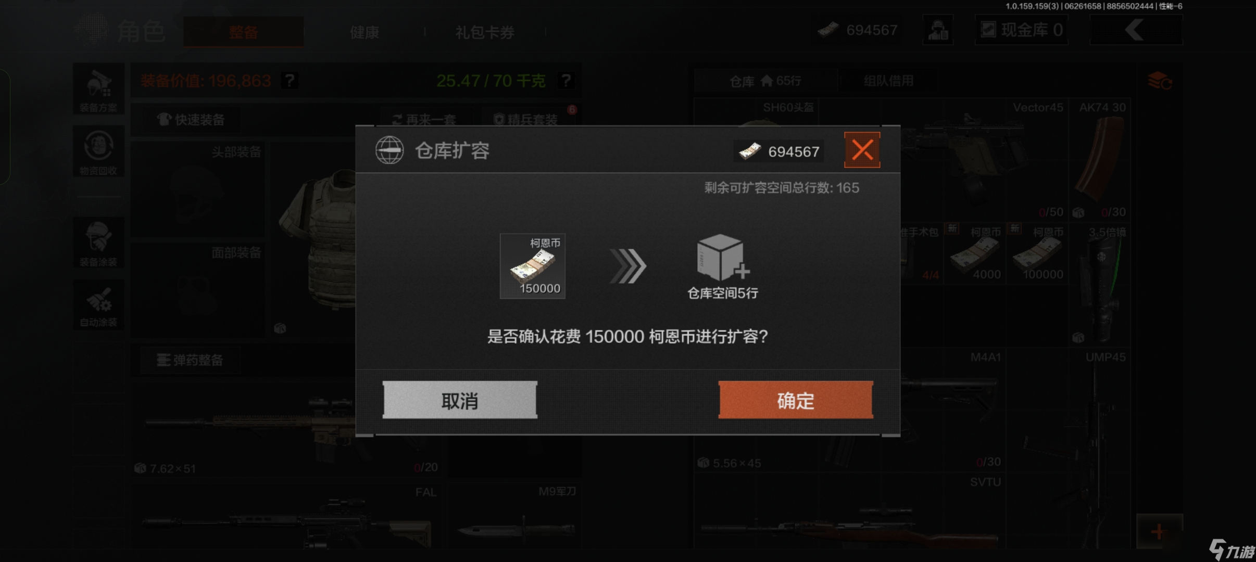Click the warehouse sort icon
This screenshot has height=562, width=1256.
1160,81
